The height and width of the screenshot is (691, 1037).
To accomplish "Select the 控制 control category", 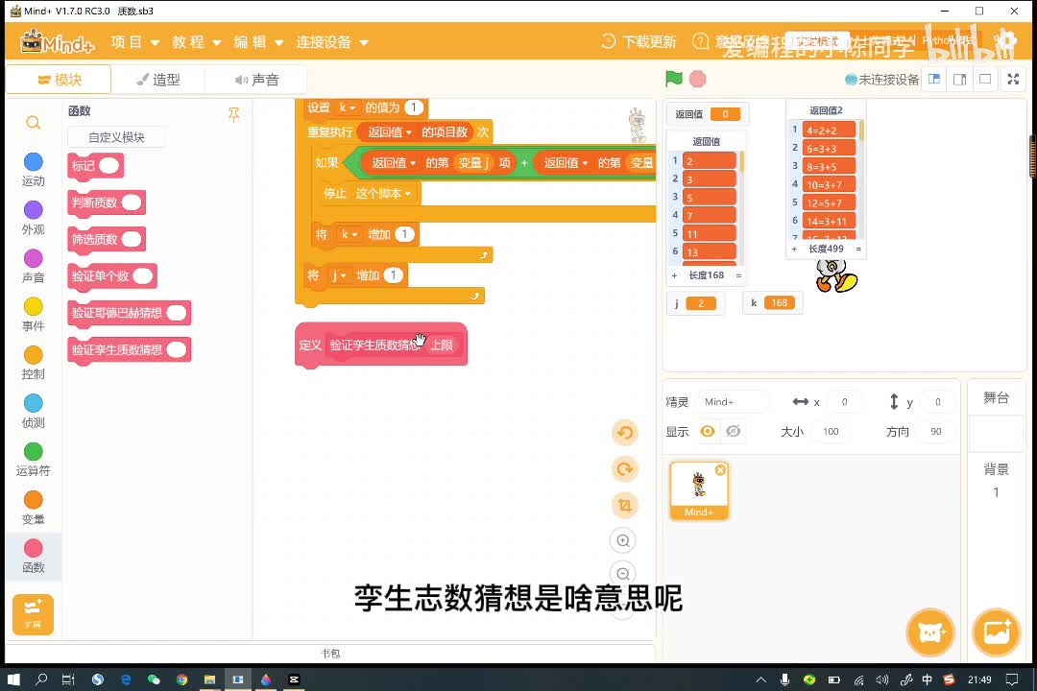I will (x=33, y=363).
